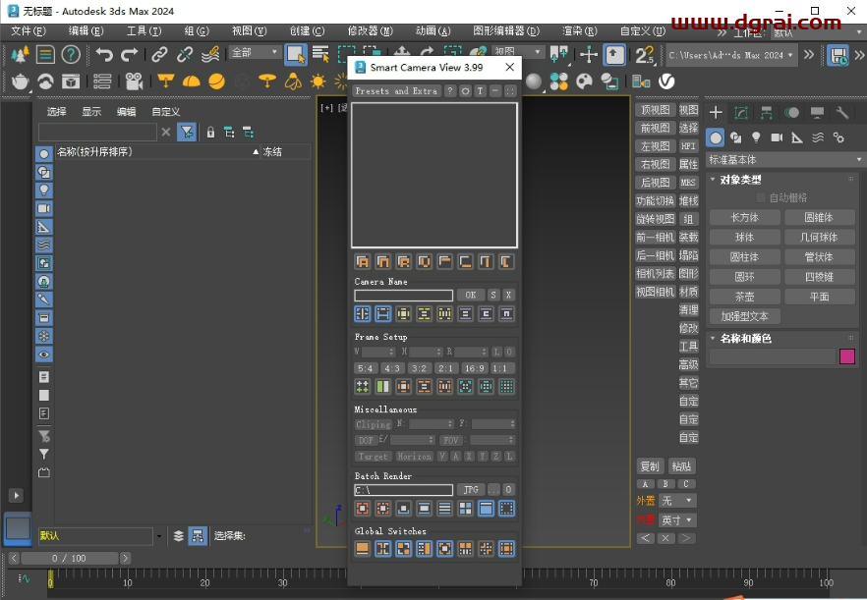Open the 显示 menu in Scene Explorer
The height and width of the screenshot is (600, 867).
click(x=91, y=112)
